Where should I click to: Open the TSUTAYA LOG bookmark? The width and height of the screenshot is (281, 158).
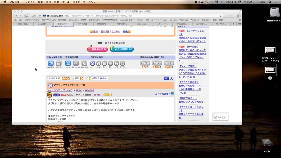pyautogui.click(x=49, y=20)
